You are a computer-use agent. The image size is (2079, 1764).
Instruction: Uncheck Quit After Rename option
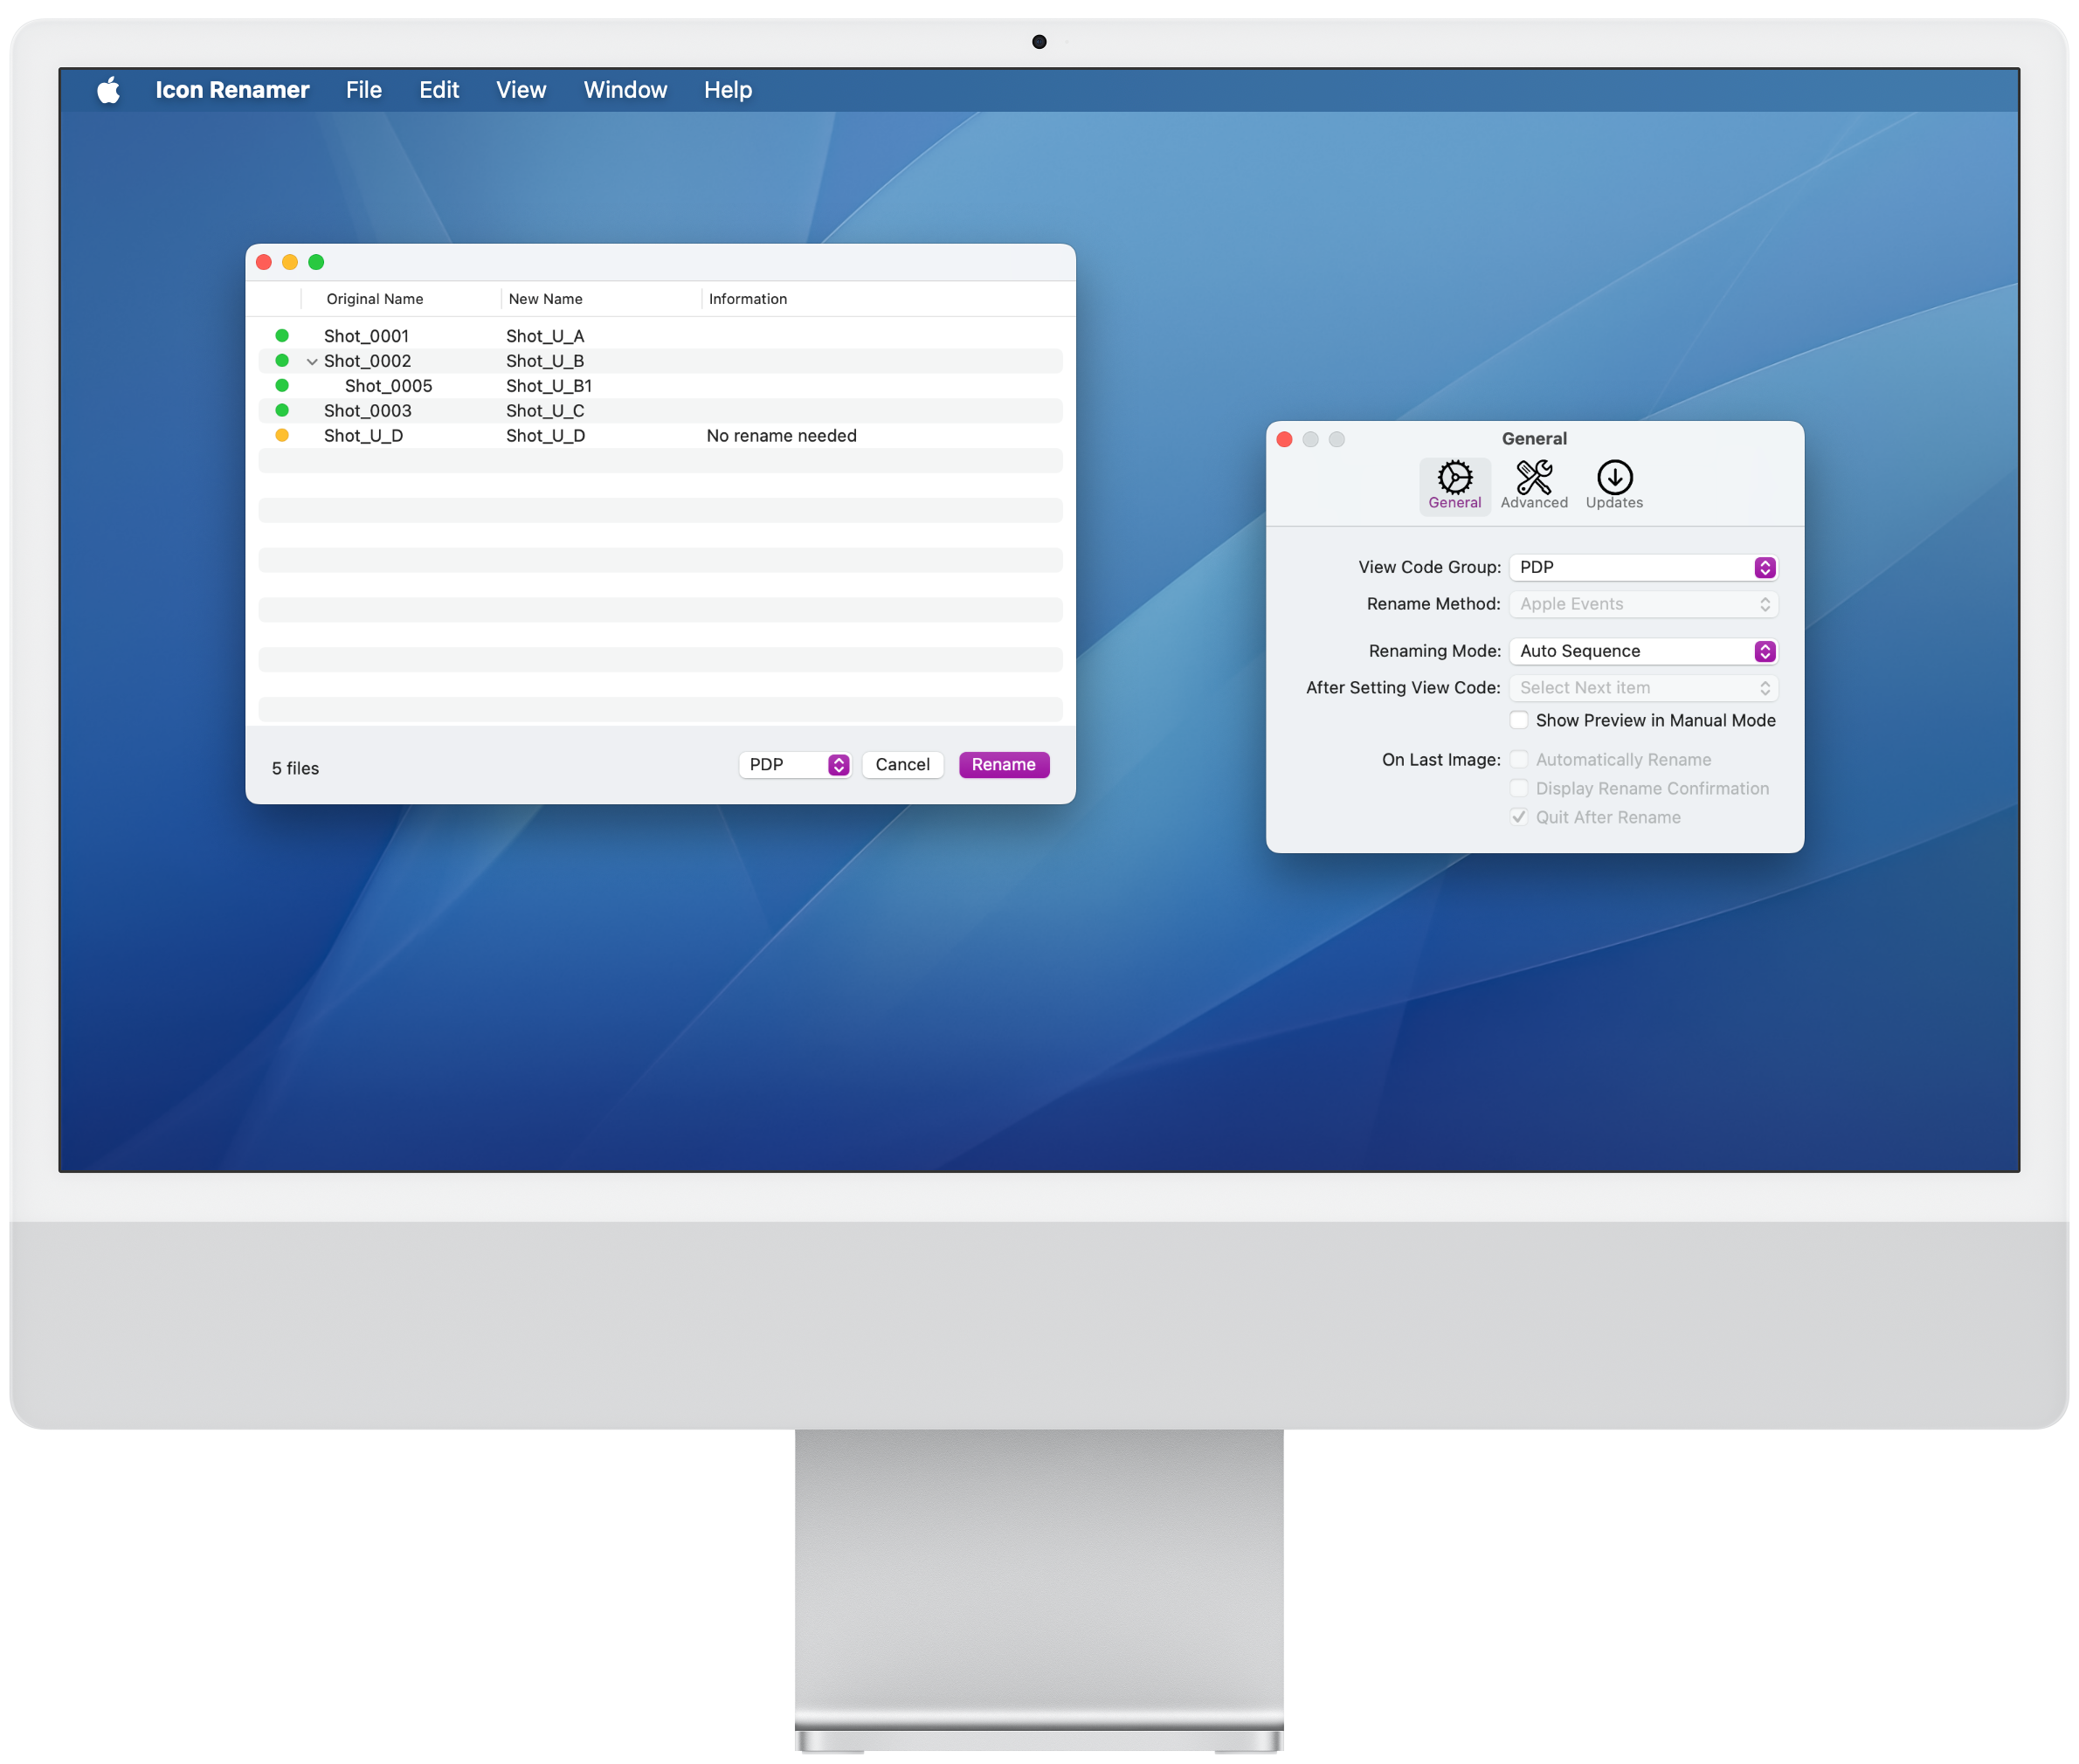(x=1519, y=817)
